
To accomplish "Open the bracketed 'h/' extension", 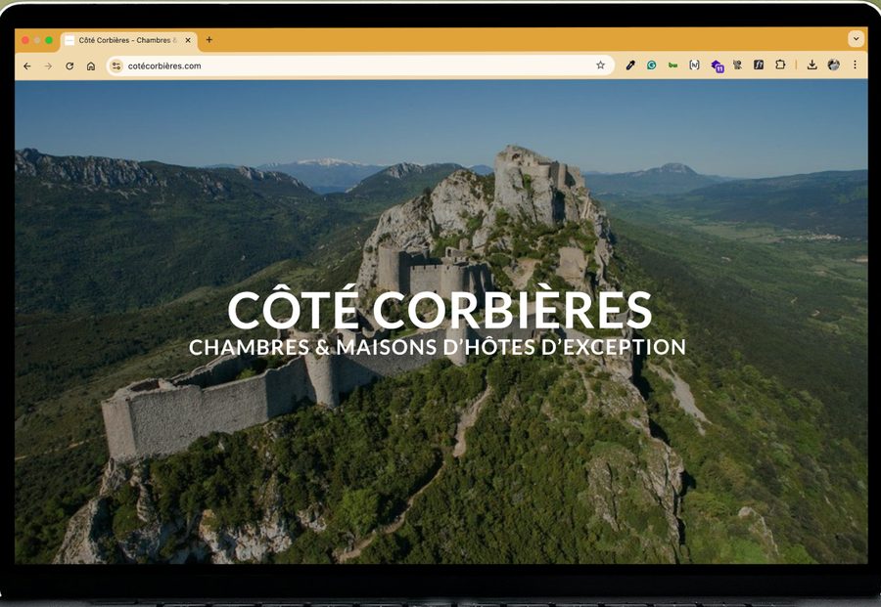I will (x=694, y=65).
